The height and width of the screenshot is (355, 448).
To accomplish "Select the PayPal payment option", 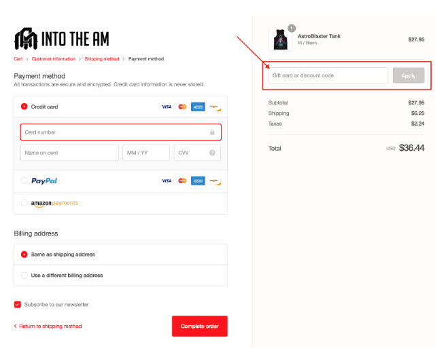I will (24, 181).
